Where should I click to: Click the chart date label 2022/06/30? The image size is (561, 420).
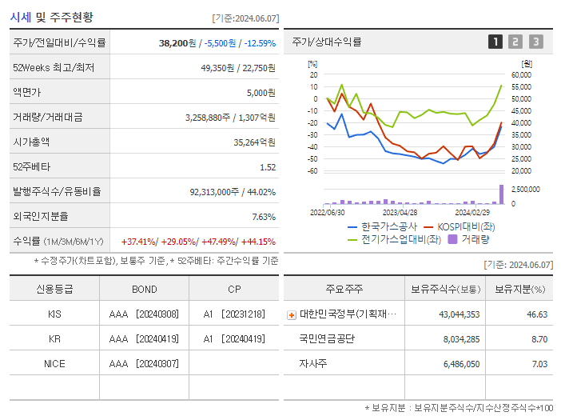(328, 213)
